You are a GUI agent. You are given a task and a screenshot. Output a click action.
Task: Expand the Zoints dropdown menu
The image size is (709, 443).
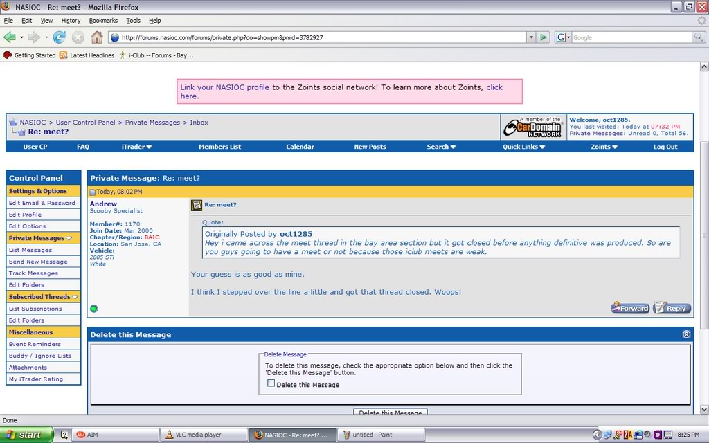point(615,147)
